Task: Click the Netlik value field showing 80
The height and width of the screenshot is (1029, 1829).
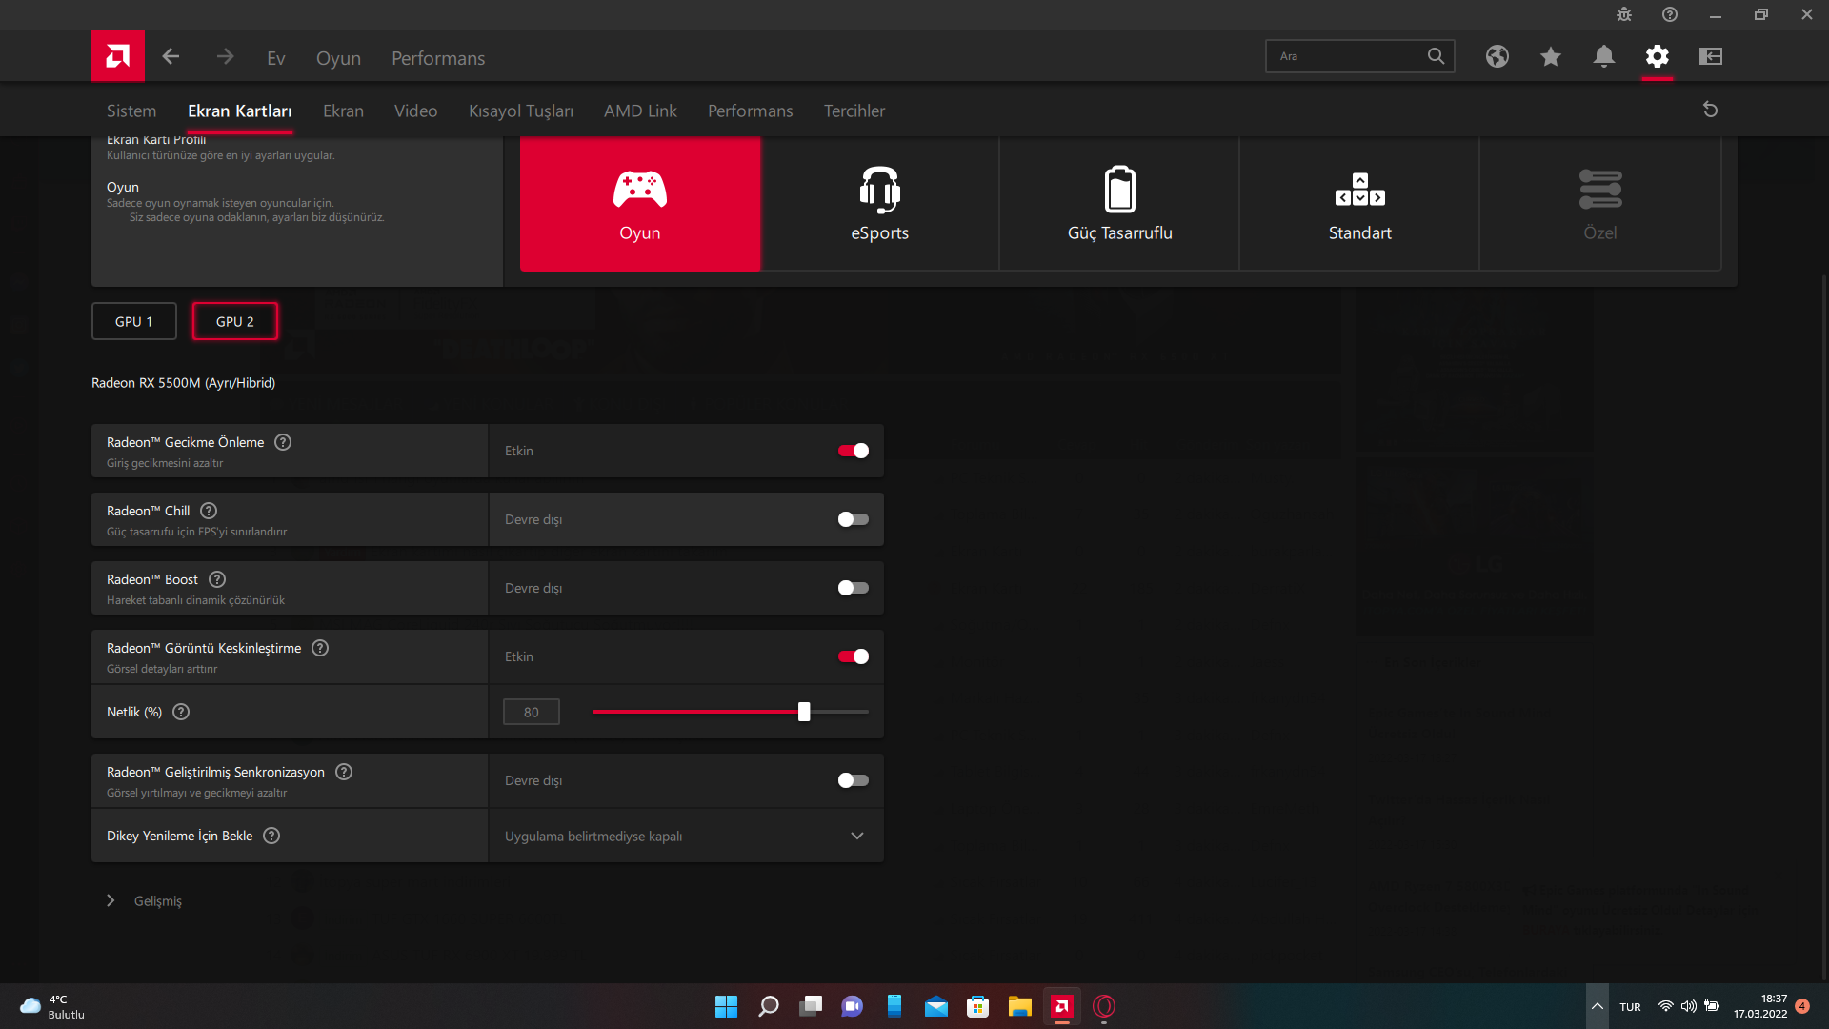Action: coord(532,712)
